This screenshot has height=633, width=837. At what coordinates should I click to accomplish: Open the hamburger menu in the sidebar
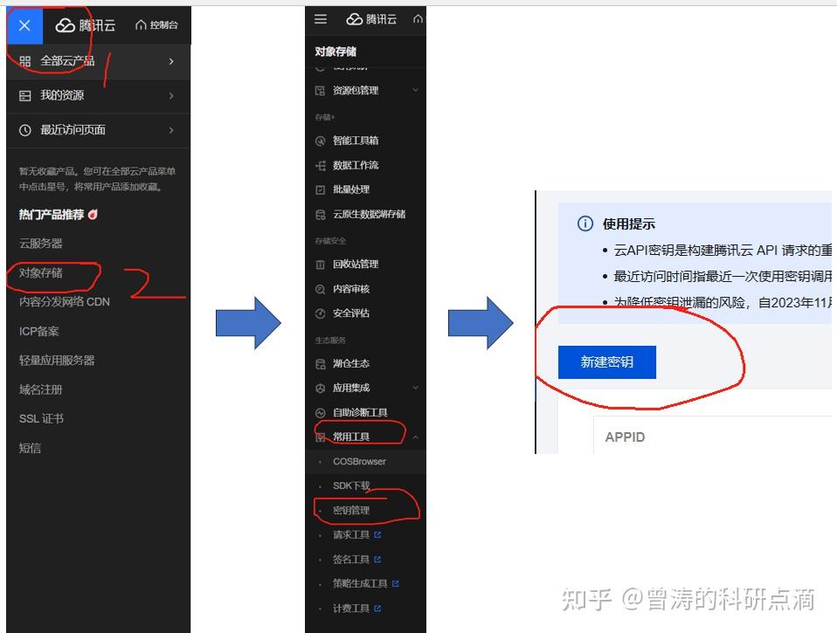[x=319, y=19]
